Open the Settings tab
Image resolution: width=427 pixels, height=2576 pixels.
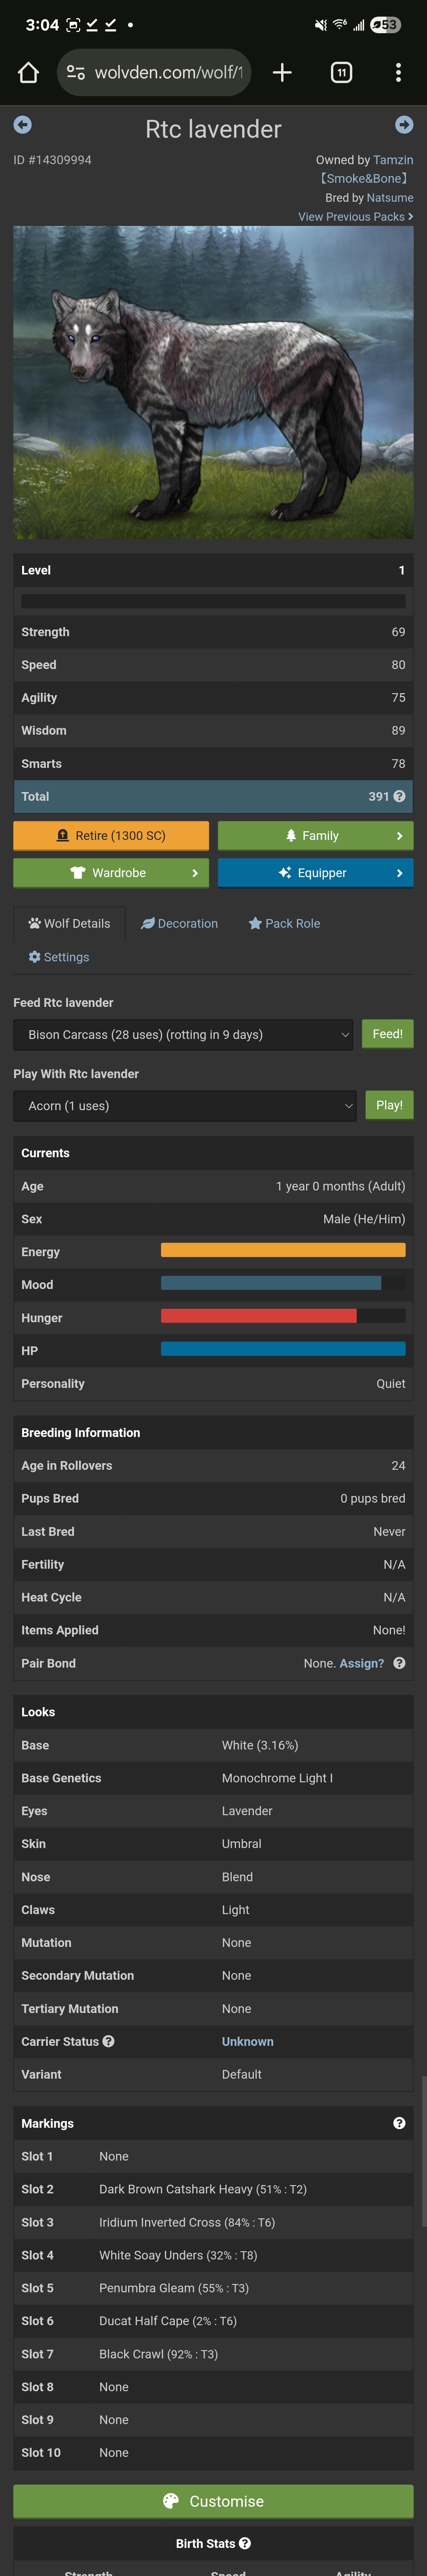59,957
